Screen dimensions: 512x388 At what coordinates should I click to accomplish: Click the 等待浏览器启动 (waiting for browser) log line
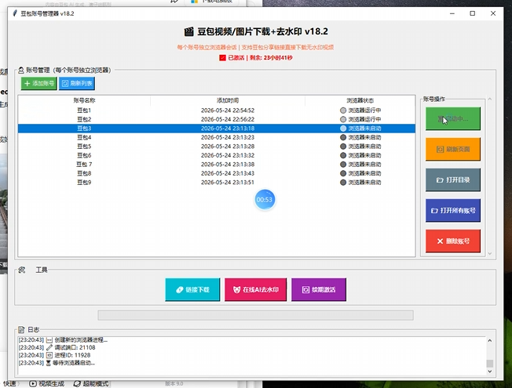(x=57, y=363)
